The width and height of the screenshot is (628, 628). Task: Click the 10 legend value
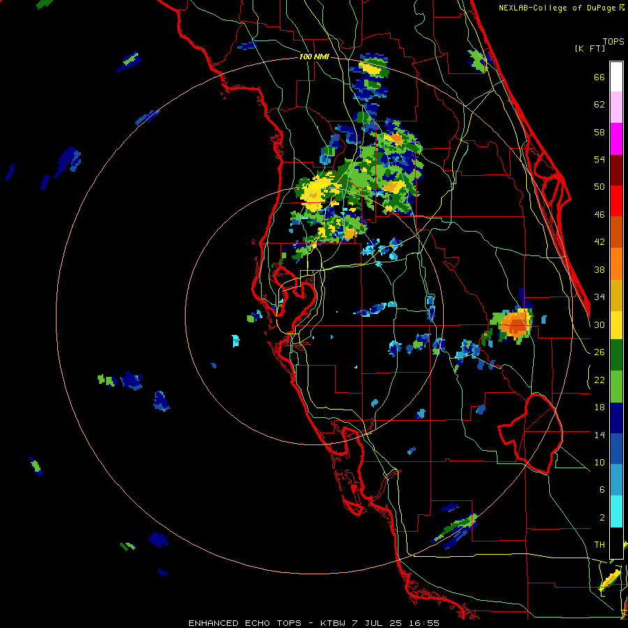(599, 462)
